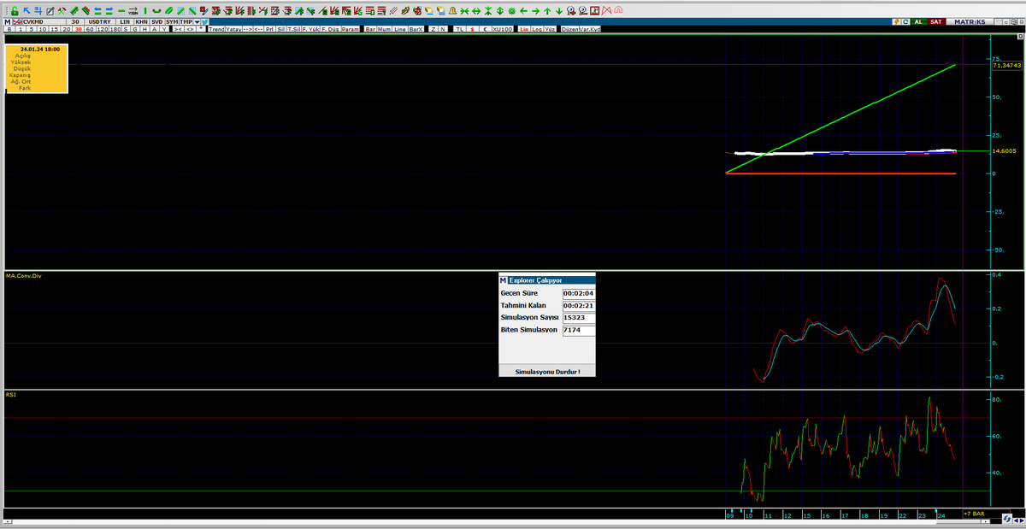Click the Simulasyon Sayısı value field
Viewport: 1026px width, 529px height.
[x=578, y=317]
